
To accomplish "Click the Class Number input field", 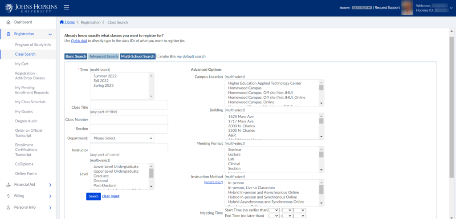I will click(x=129, y=120).
